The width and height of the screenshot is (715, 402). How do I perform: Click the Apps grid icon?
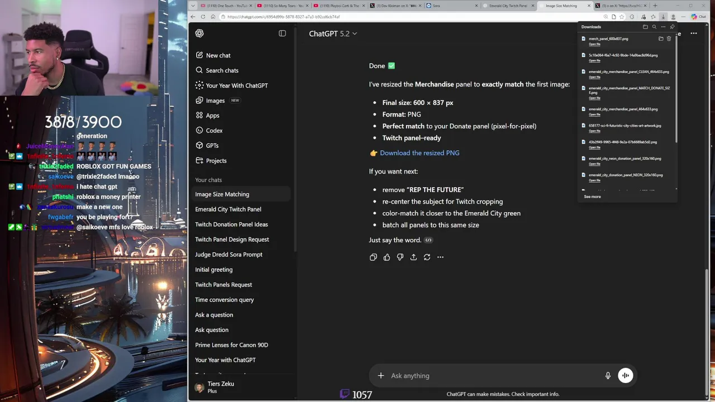pos(199,116)
